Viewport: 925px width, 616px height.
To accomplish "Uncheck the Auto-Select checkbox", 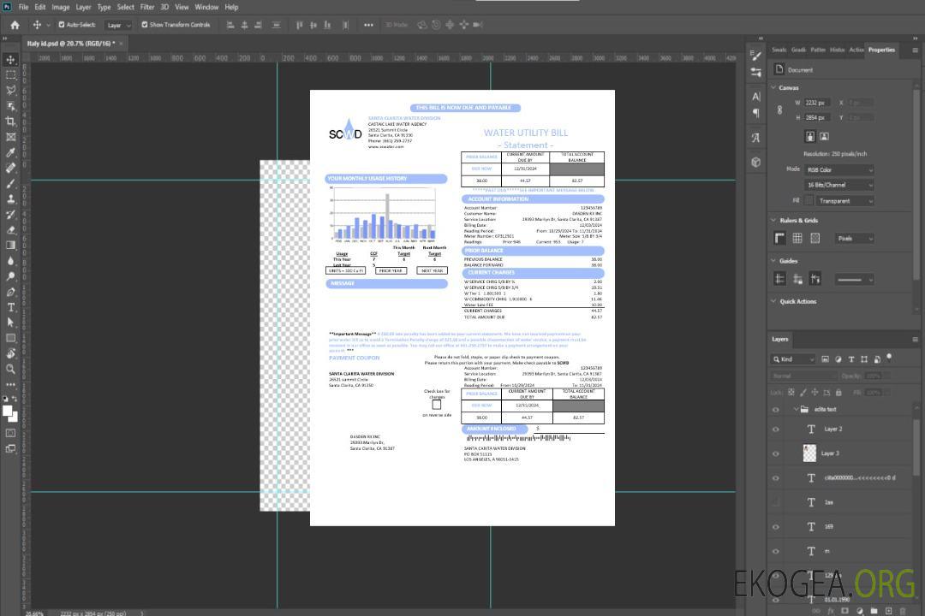I will (61, 25).
